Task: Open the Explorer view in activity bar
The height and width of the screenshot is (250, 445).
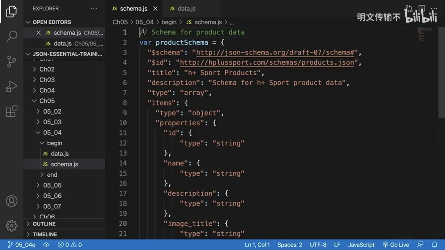Action: [11, 11]
